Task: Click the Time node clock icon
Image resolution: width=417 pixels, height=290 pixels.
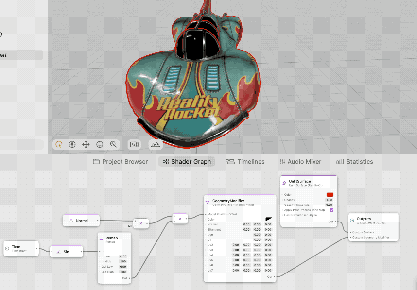Action: [7, 248]
